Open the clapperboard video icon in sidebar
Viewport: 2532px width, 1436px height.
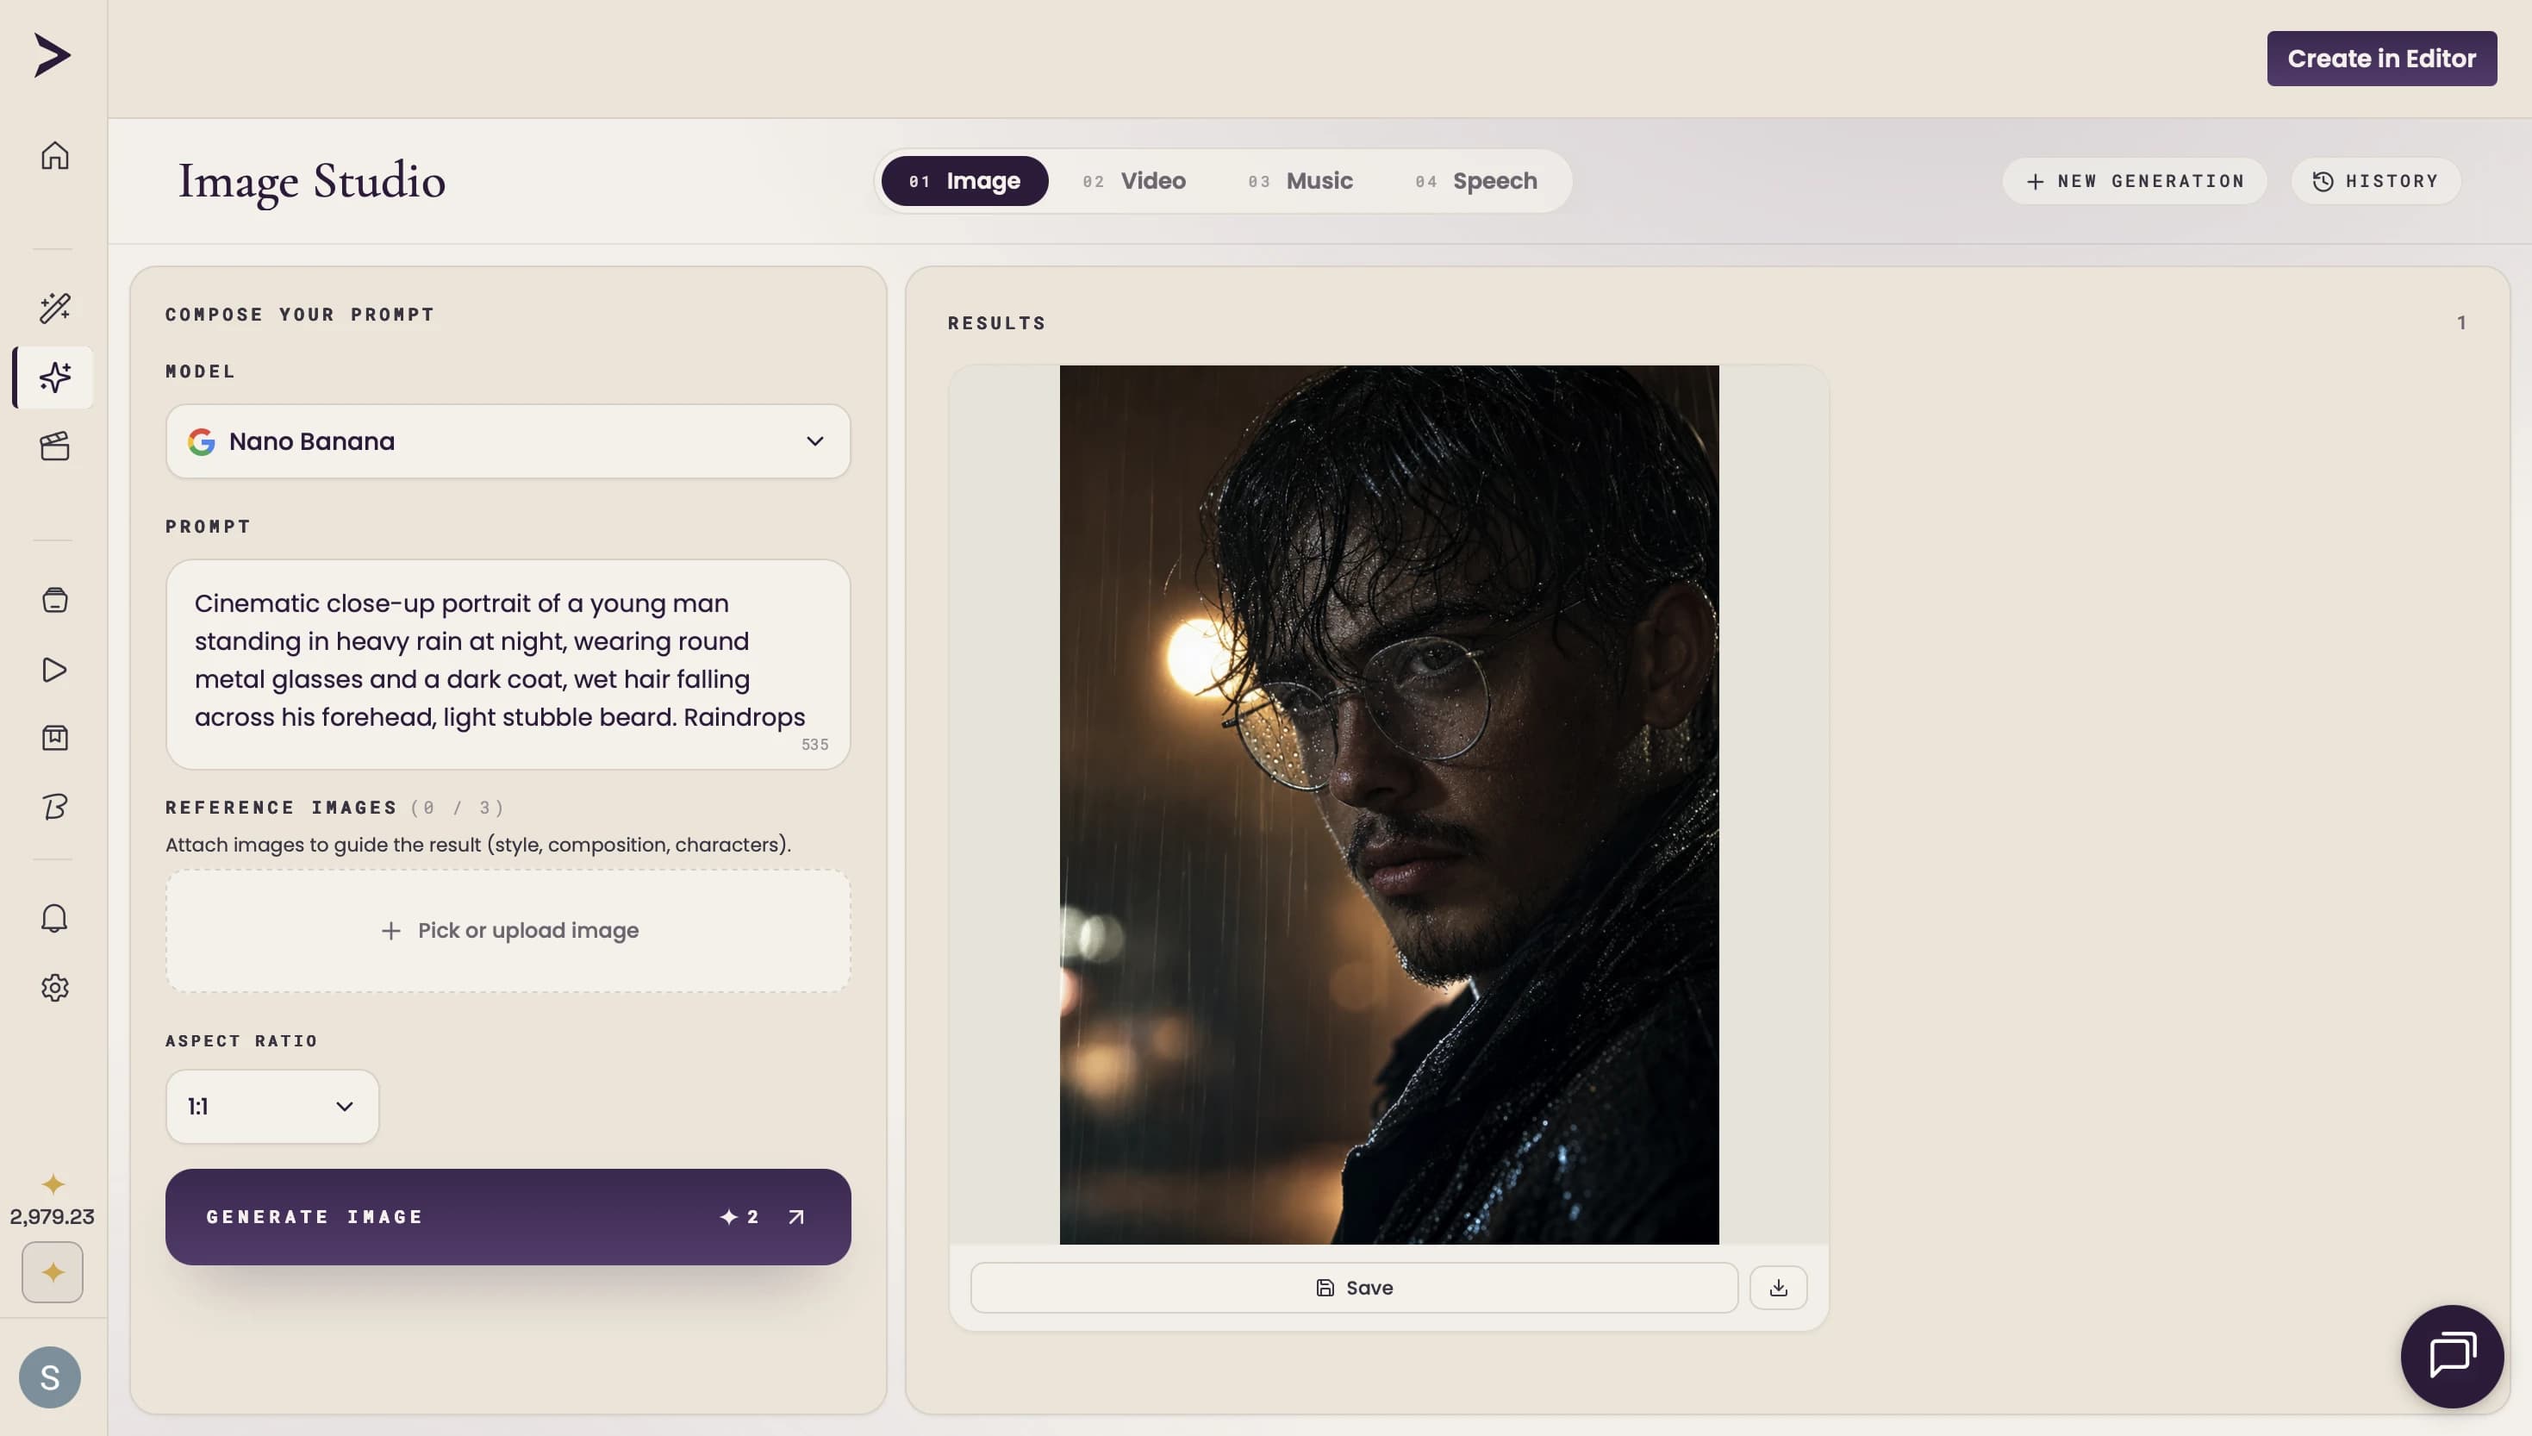[x=54, y=446]
